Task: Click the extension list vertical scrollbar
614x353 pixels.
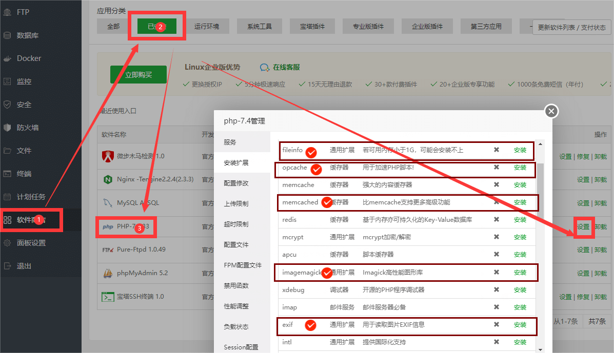Action: [x=539, y=205]
